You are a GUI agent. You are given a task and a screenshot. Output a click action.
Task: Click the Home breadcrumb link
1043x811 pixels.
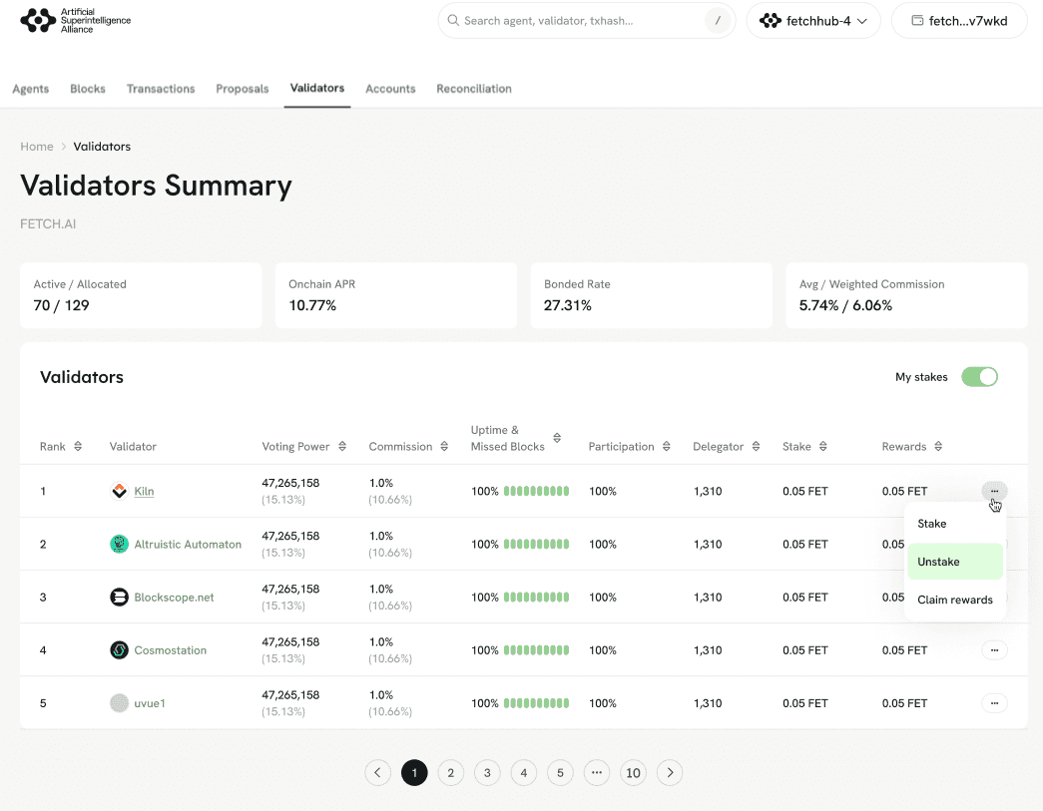[37, 147]
